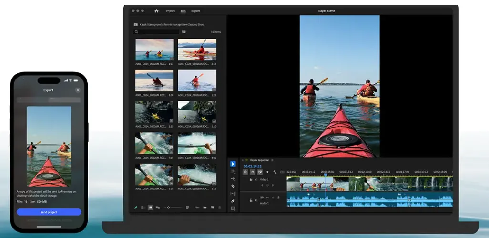Select the Razor tool
This screenshot has height=238, width=489.
(x=233, y=186)
